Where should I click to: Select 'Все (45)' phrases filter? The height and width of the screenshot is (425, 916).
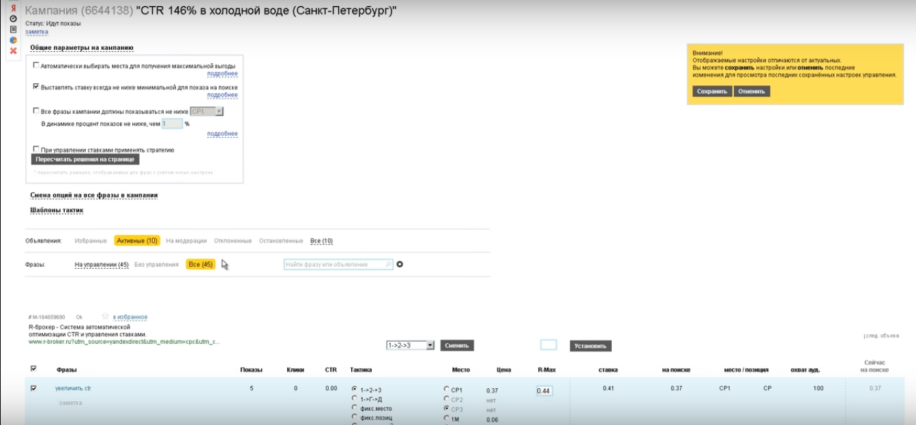(201, 265)
